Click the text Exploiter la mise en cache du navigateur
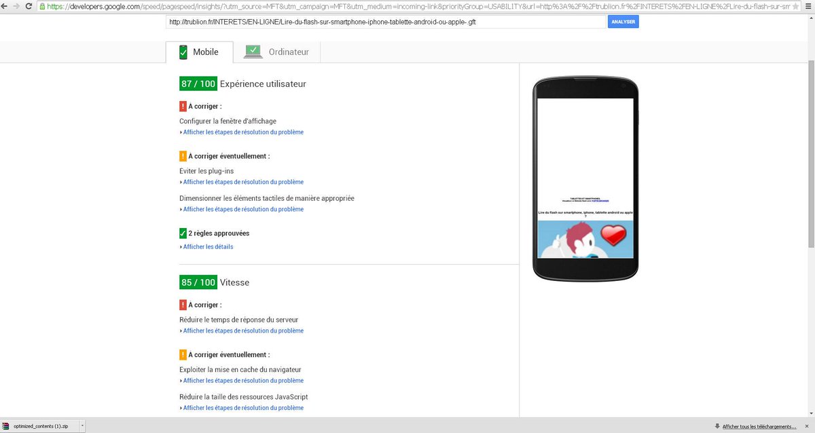Image resolution: width=815 pixels, height=433 pixels. pos(240,370)
